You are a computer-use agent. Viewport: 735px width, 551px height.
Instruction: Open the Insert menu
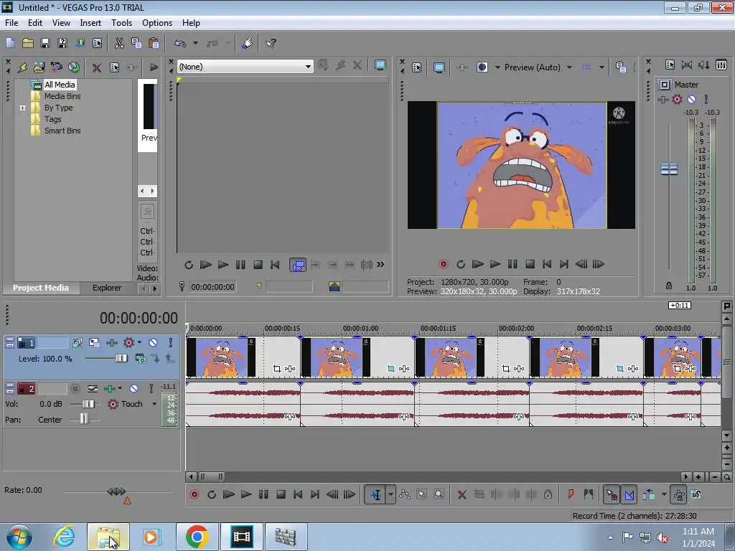90,23
